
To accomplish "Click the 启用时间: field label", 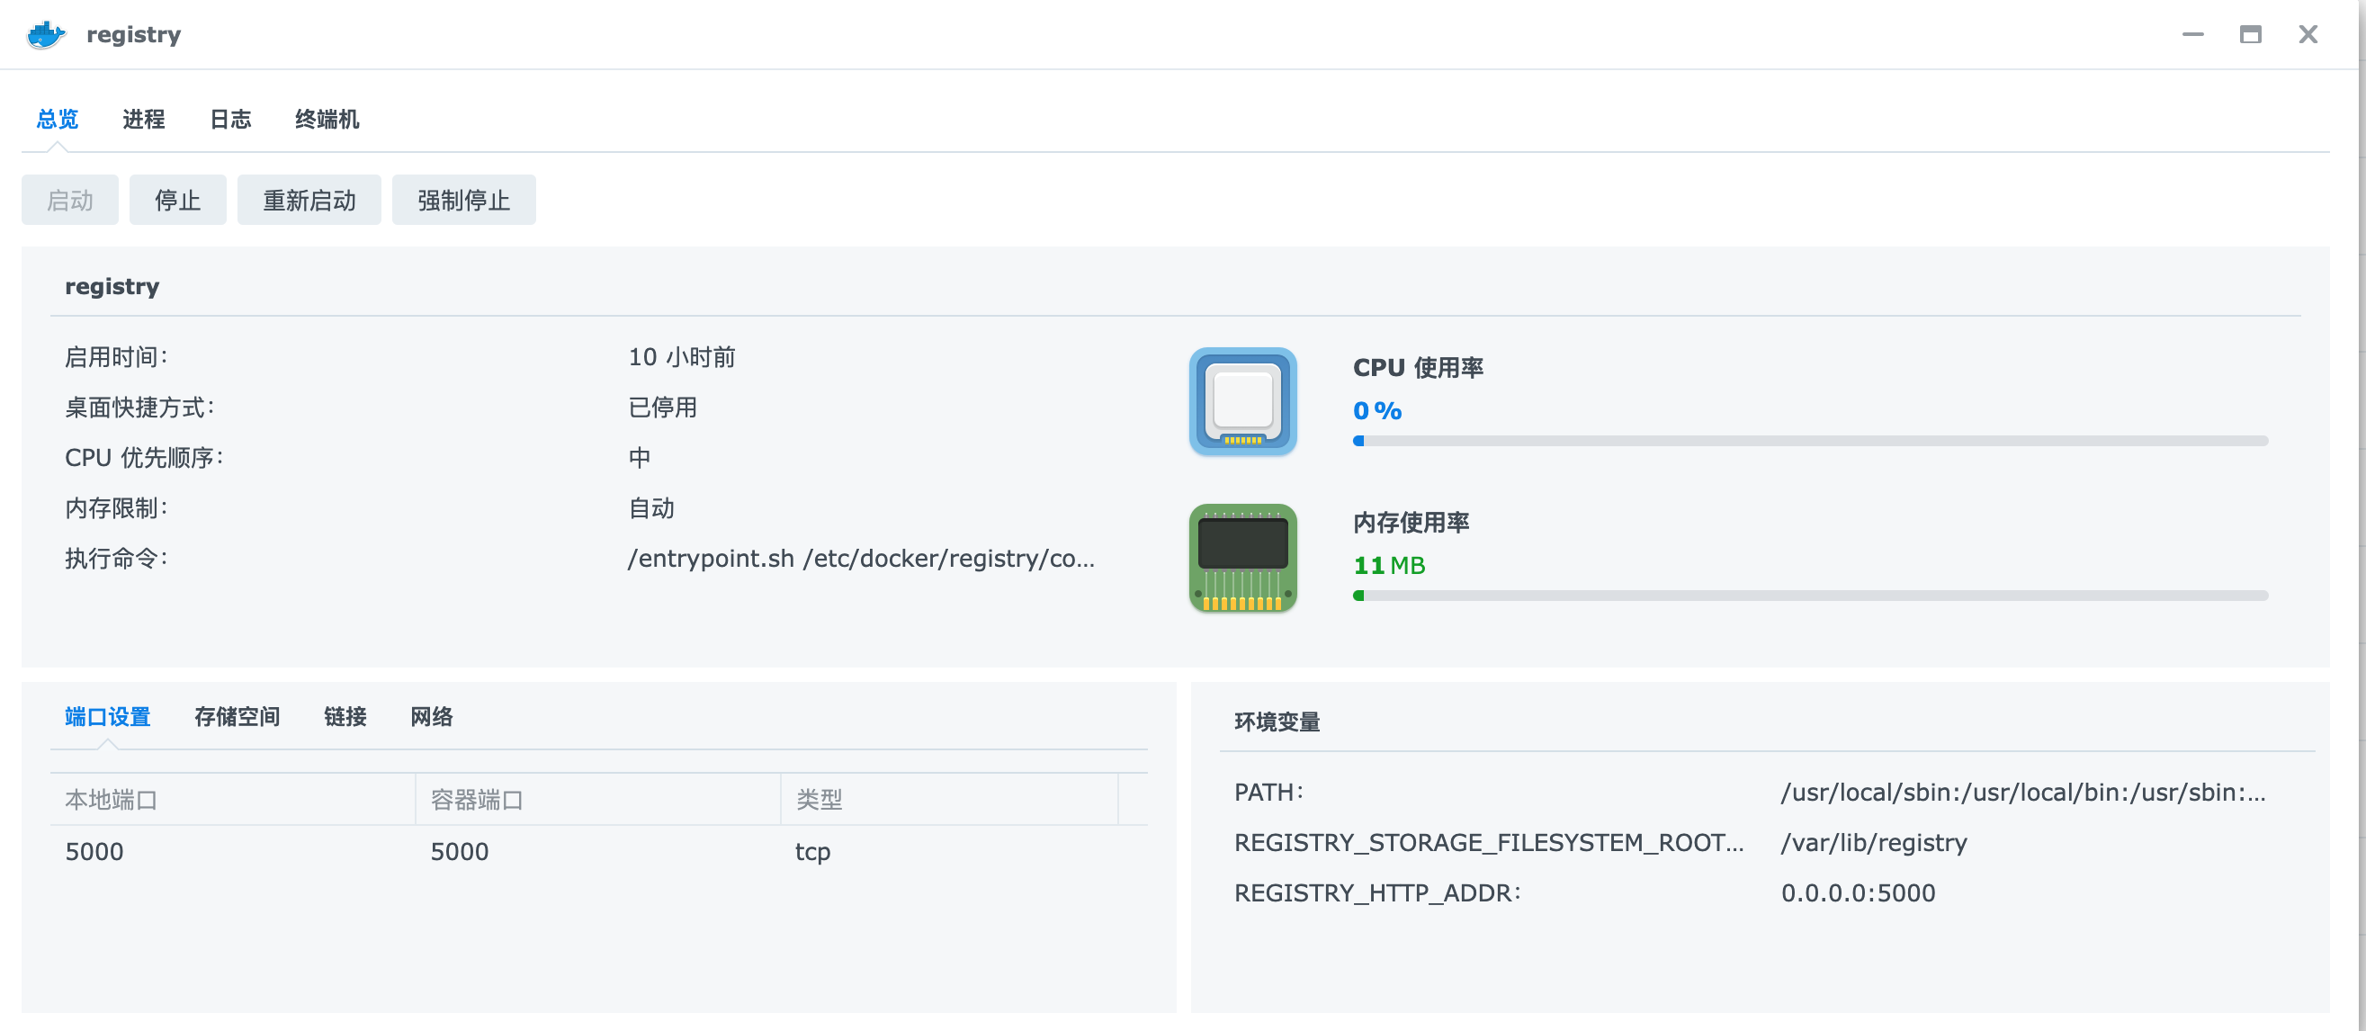I will (x=117, y=357).
